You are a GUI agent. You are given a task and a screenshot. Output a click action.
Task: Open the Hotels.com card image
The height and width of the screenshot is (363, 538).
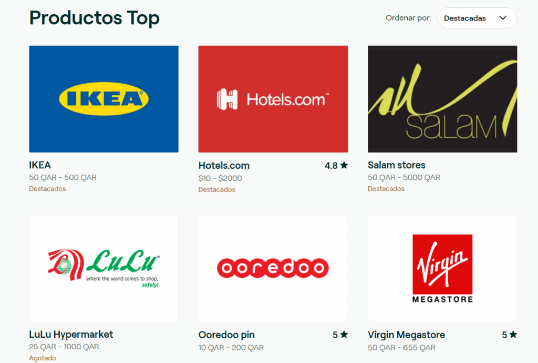pyautogui.click(x=273, y=99)
